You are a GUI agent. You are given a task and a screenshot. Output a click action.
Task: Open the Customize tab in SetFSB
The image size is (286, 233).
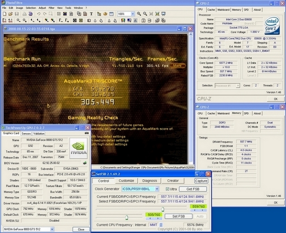pos(126,181)
